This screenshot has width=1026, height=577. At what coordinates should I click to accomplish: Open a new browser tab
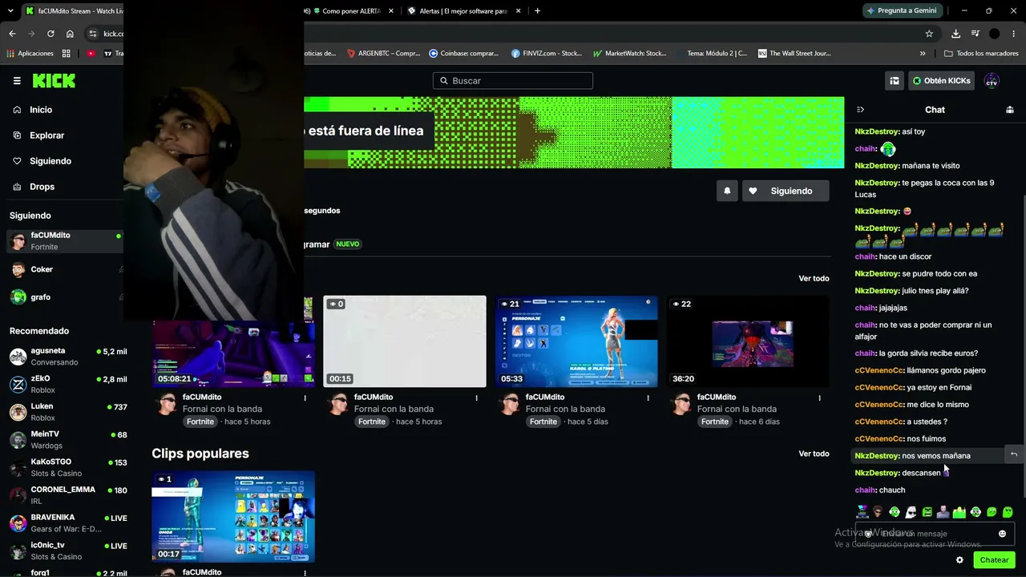[x=537, y=11]
